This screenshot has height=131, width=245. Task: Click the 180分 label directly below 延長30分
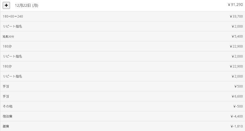[x=7, y=46]
